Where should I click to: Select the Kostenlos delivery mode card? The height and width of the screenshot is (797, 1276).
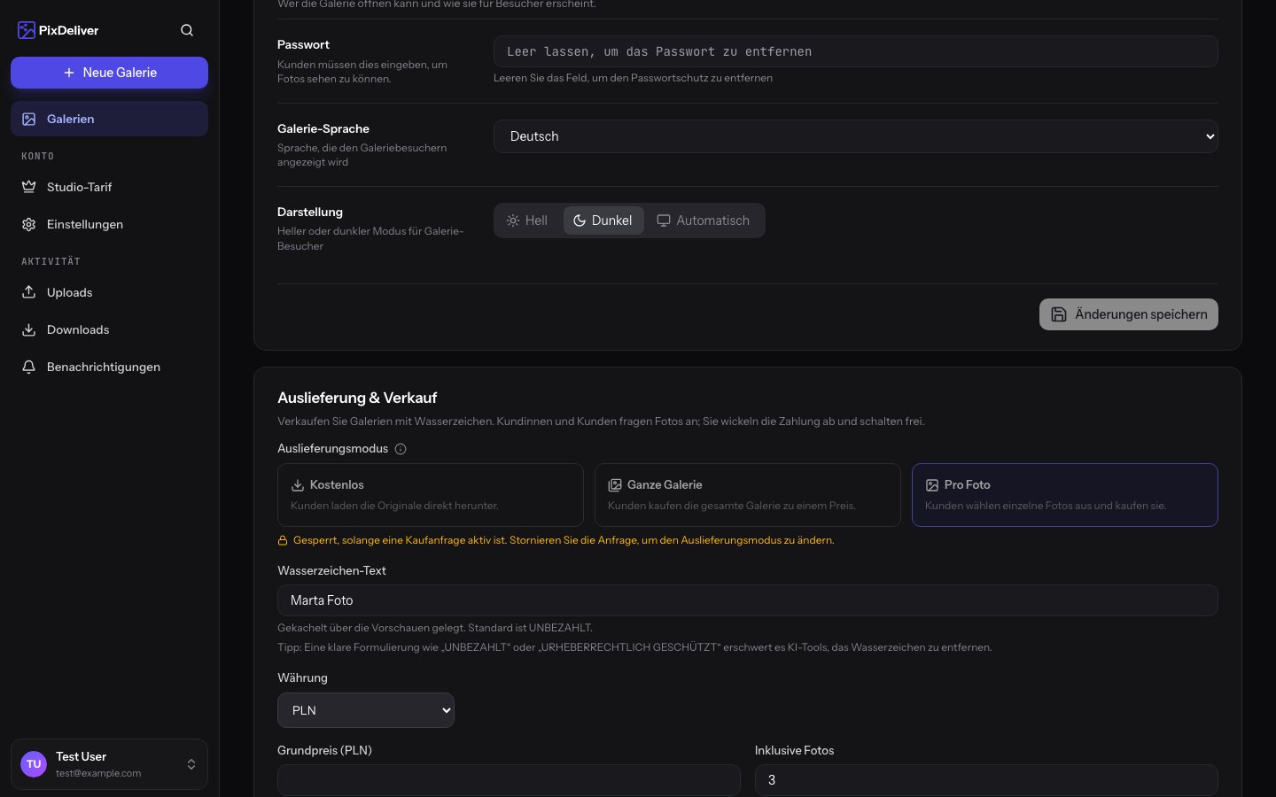coord(431,495)
